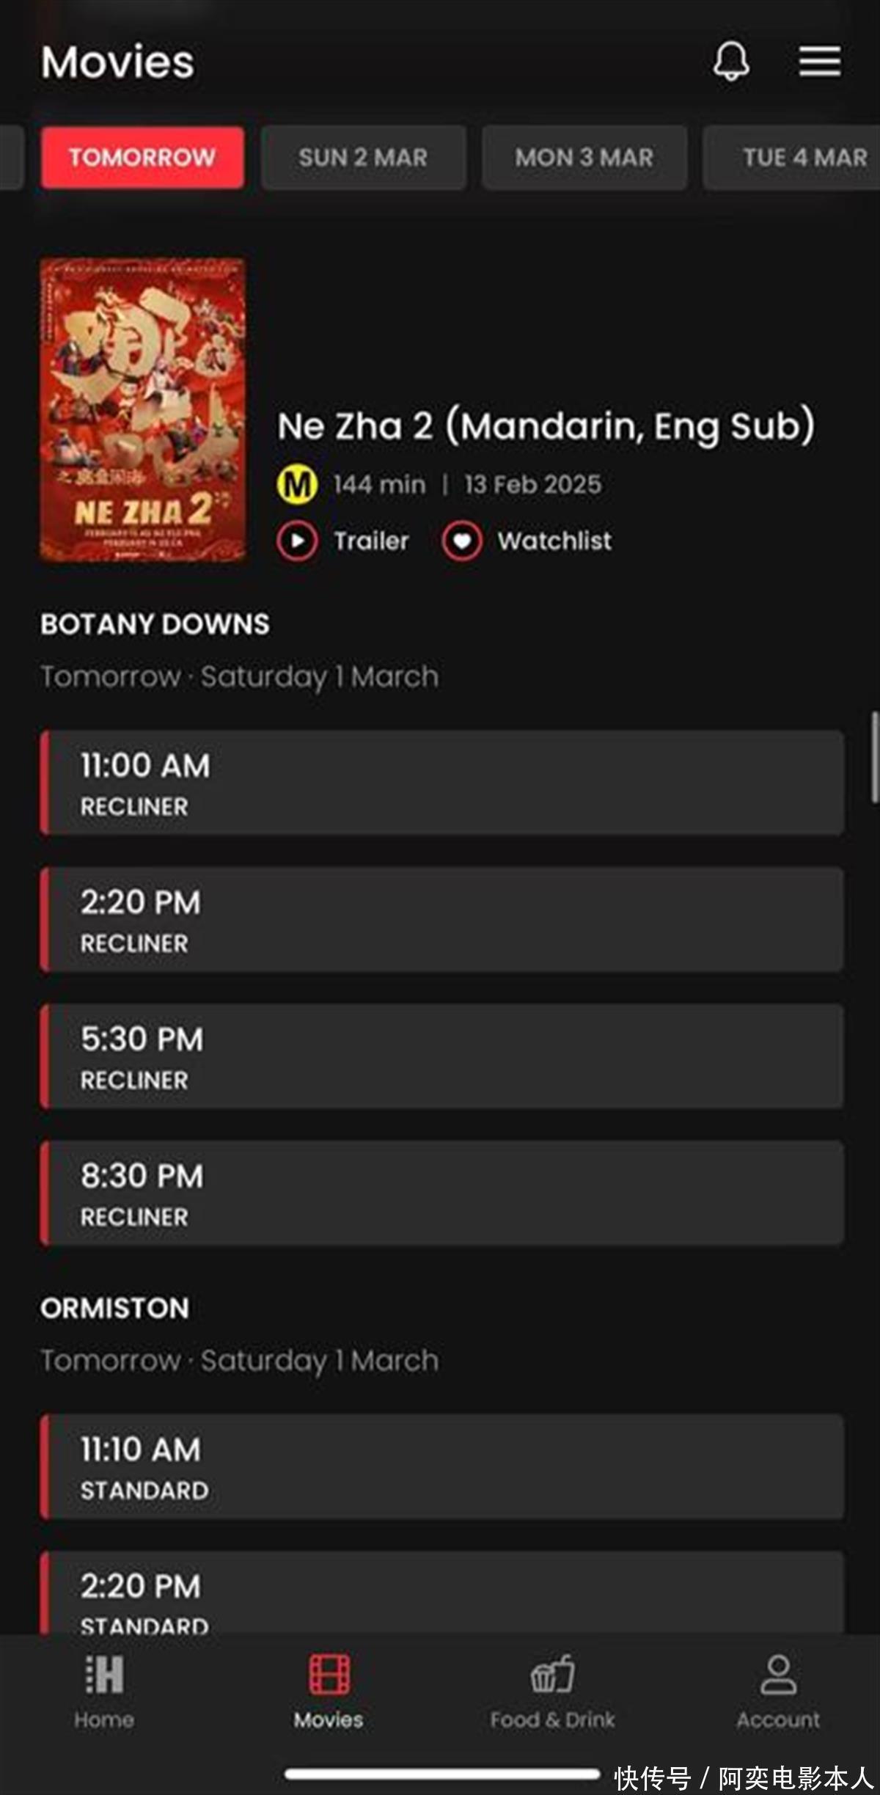Open Food & Drink section
Viewport: 880px width, 1795px height.
[x=552, y=1687]
